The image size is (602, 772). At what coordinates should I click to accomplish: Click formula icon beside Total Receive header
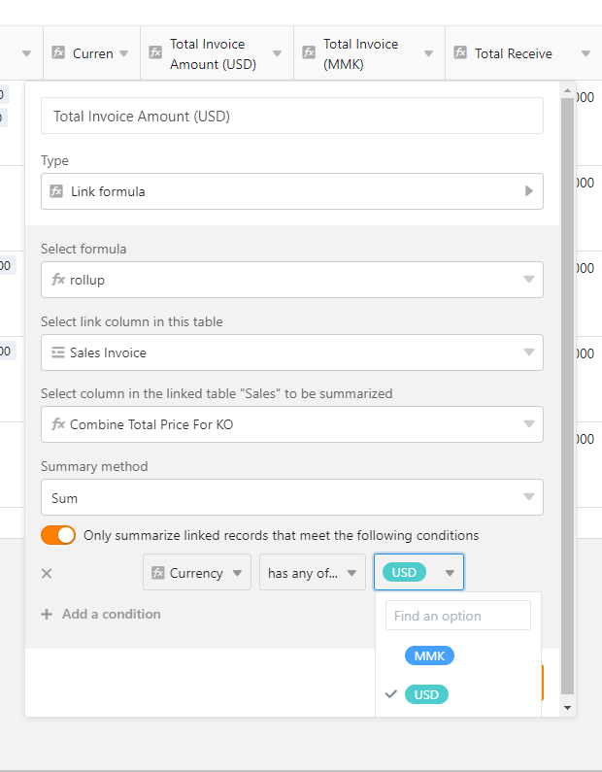pyautogui.click(x=460, y=53)
